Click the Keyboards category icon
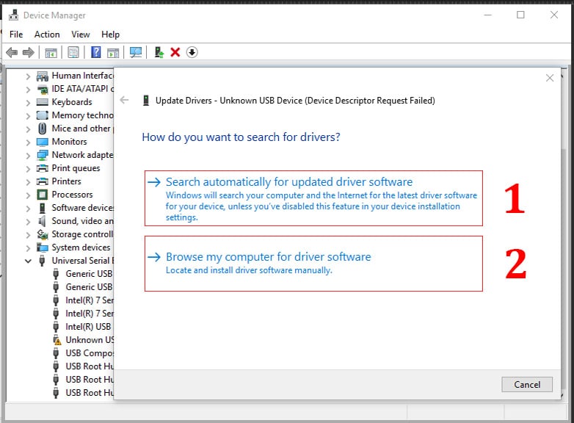Viewport: 574px width, 423px height. [43, 102]
